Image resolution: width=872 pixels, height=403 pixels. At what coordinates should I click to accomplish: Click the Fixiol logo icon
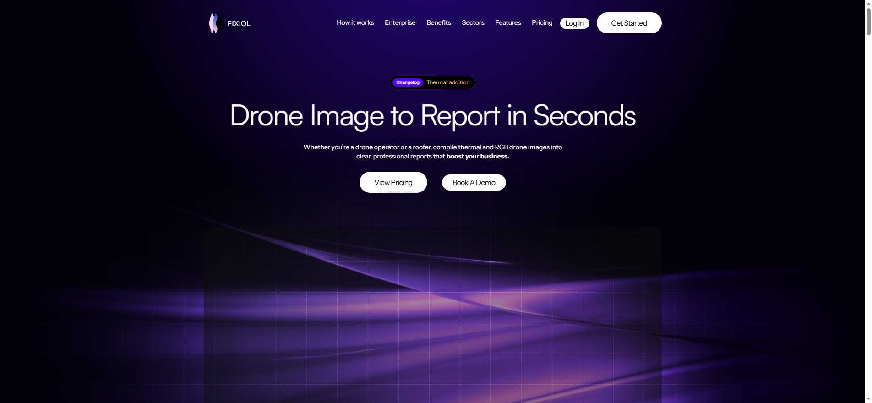[x=214, y=23]
